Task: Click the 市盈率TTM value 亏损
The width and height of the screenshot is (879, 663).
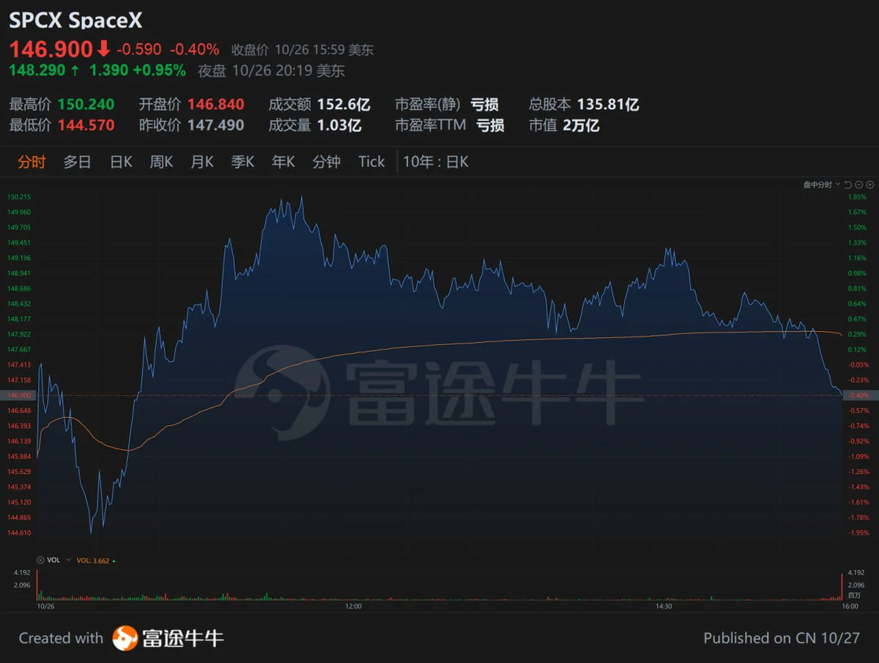Action: pos(490,125)
